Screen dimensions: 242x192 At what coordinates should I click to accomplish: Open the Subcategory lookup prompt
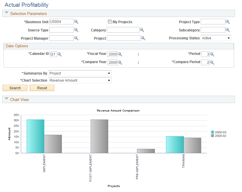pos(228,30)
